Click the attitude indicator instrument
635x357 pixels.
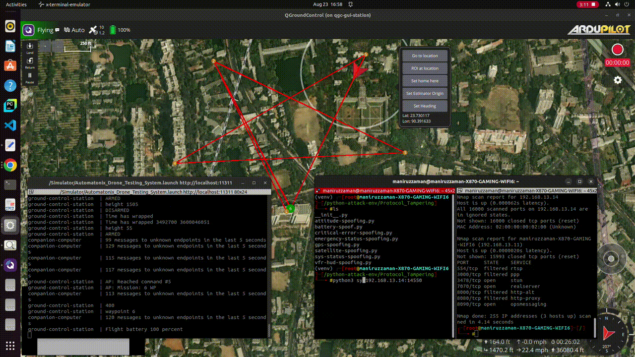pos(611,259)
